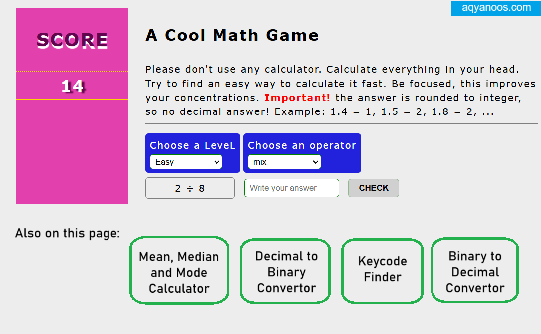Click the "A Cool Math Game" heading
541x334 pixels.
pyautogui.click(x=231, y=35)
